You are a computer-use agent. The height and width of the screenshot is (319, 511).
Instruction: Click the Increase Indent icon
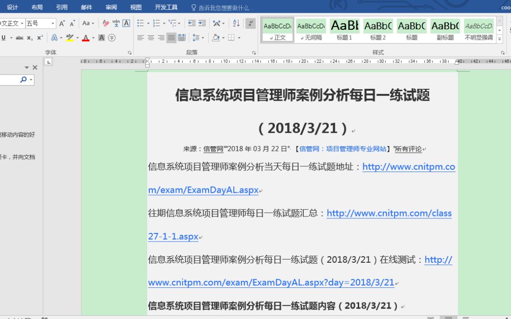pyautogui.click(x=202, y=23)
